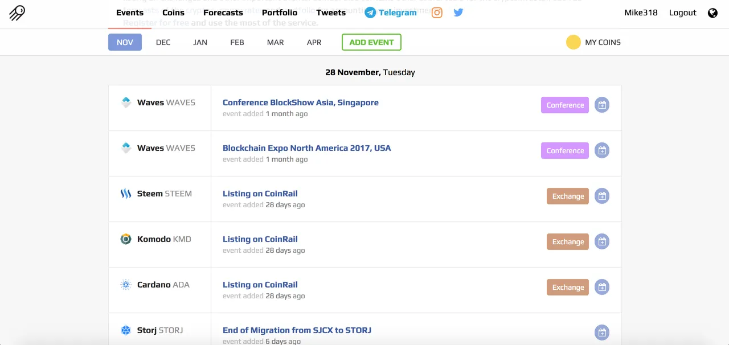
Task: Click the Storj STORJ coin name
Action: point(160,330)
